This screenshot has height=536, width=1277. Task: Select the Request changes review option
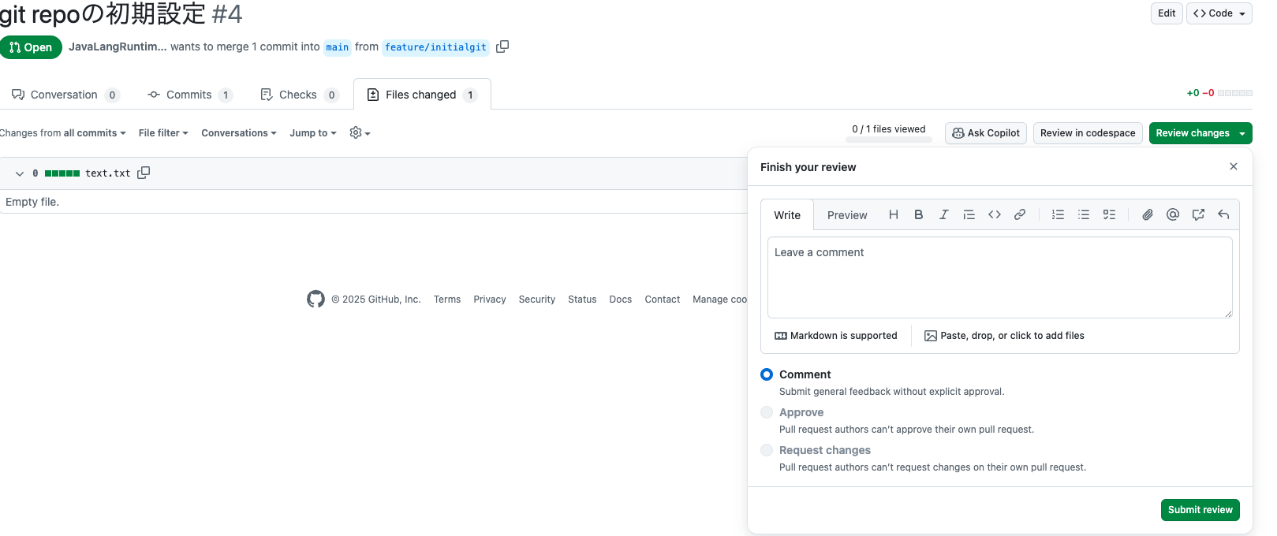pos(767,450)
